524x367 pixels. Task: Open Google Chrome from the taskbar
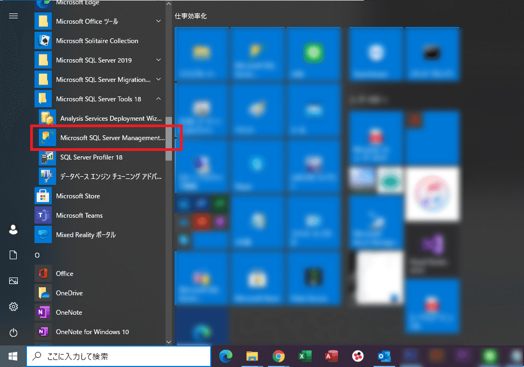click(278, 356)
